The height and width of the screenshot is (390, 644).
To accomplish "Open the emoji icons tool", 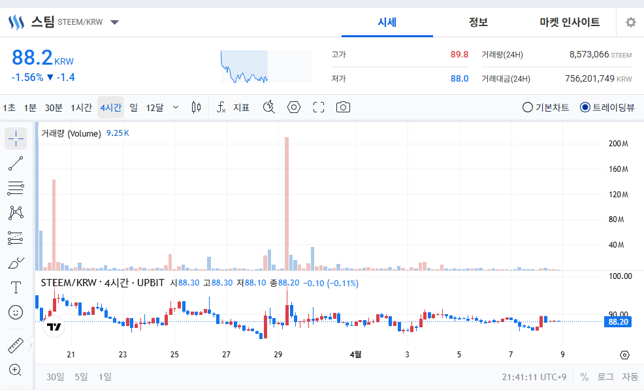I will (16, 312).
